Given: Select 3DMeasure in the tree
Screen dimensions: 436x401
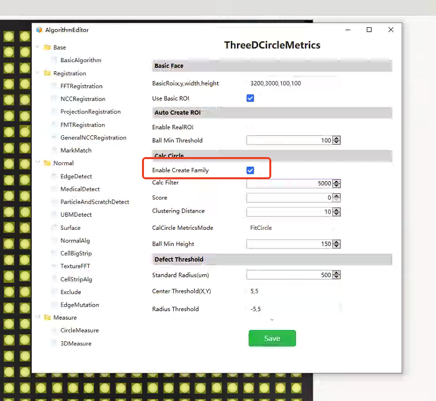Looking at the screenshot, I should coord(76,343).
